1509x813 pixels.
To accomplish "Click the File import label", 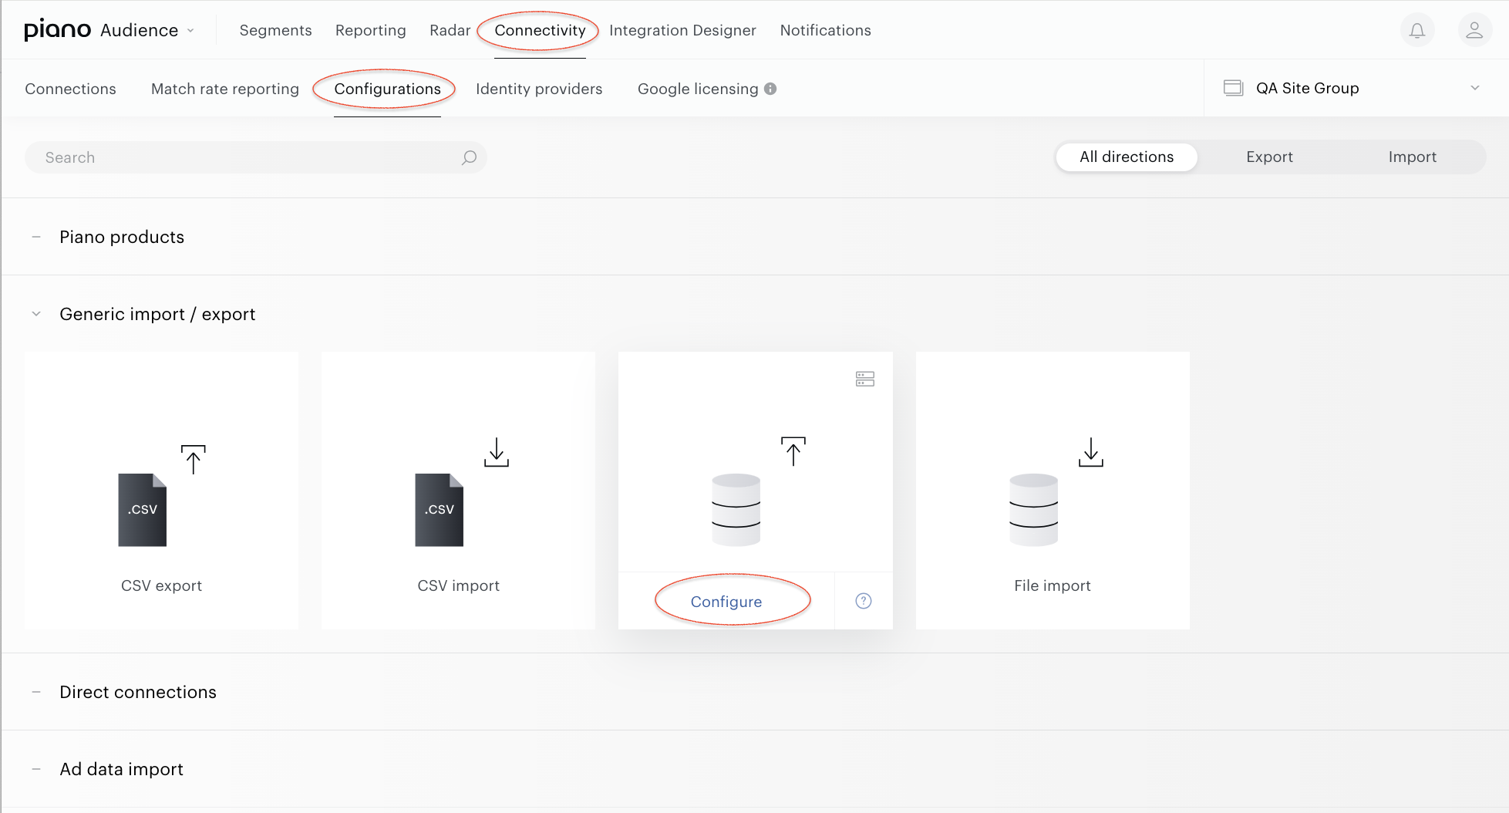I will pos(1052,585).
